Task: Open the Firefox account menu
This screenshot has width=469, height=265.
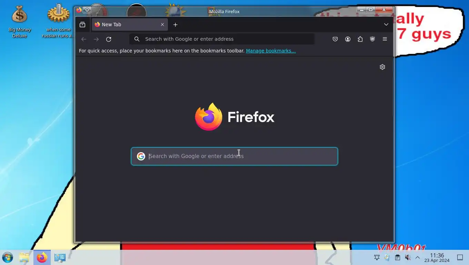Action: pyautogui.click(x=348, y=39)
